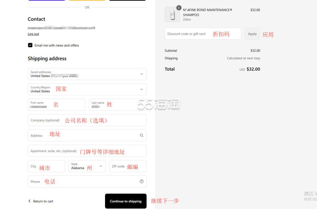Click the quantity badge on product image

pos(179,8)
